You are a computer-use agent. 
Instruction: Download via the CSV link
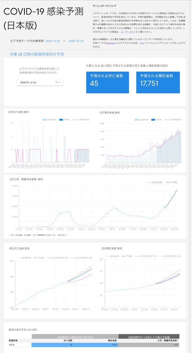pyautogui.click(x=142, y=43)
